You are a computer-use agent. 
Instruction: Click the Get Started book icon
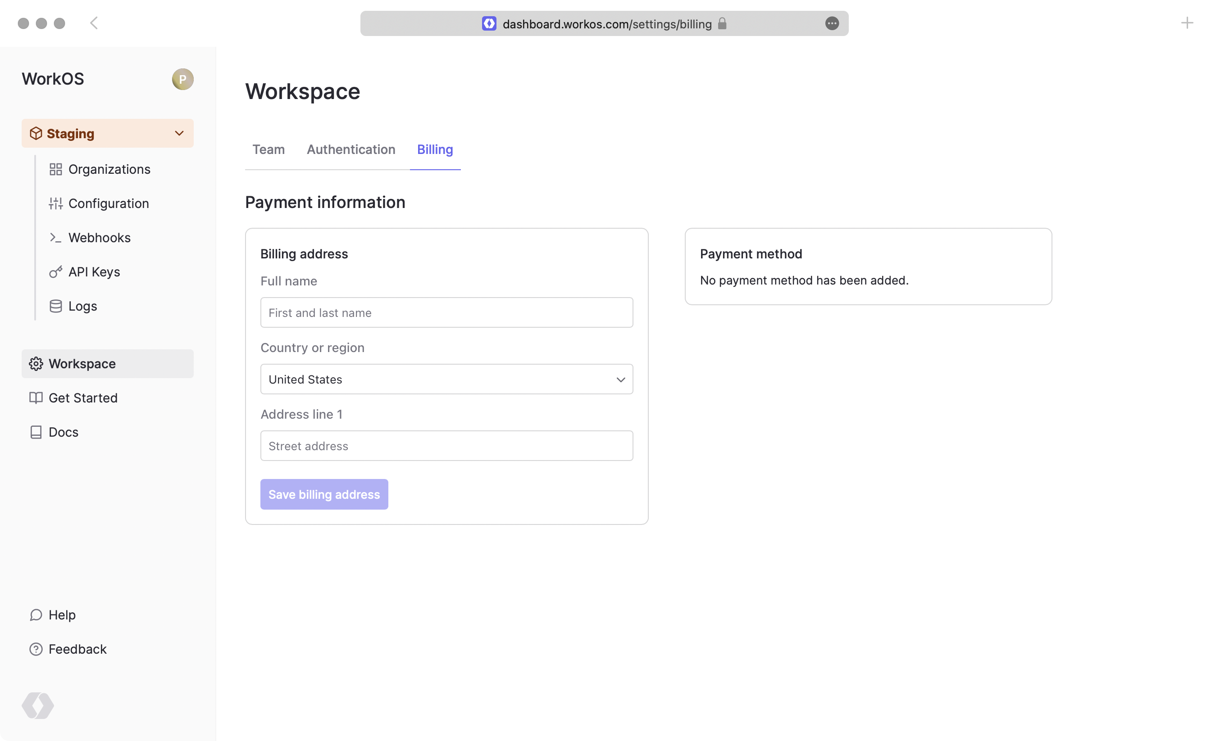click(36, 398)
